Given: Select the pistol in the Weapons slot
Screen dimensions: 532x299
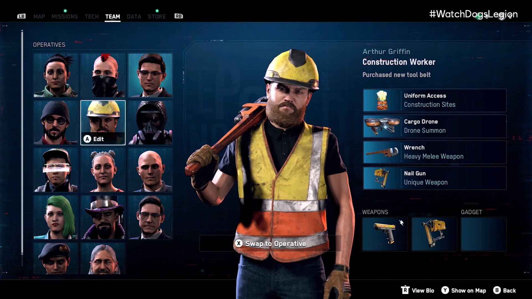Looking at the screenshot, I should point(385,233).
